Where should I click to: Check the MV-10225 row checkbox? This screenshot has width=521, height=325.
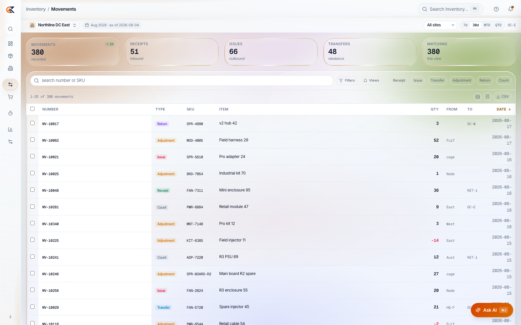tap(32, 240)
